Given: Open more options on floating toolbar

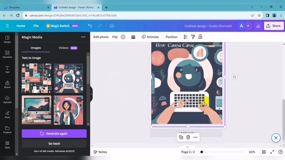Looking at the screenshot, I should [x=195, y=137].
